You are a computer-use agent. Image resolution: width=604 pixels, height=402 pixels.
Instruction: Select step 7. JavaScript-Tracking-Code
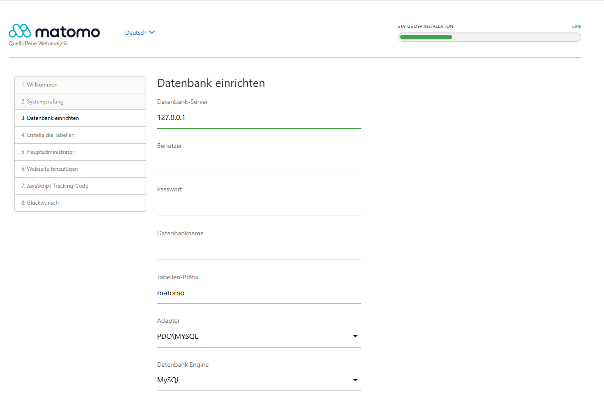point(80,186)
